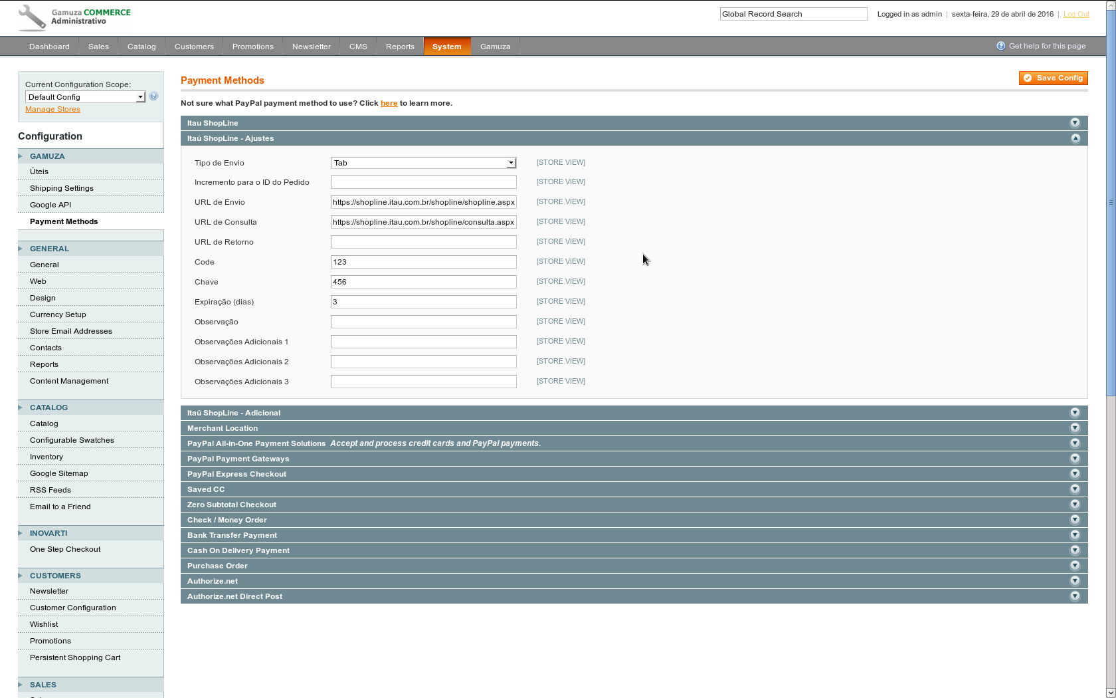Image resolution: width=1116 pixels, height=698 pixels.
Task: Collapse the Itaú ShopLine - Ajustes section
Action: point(1075,138)
